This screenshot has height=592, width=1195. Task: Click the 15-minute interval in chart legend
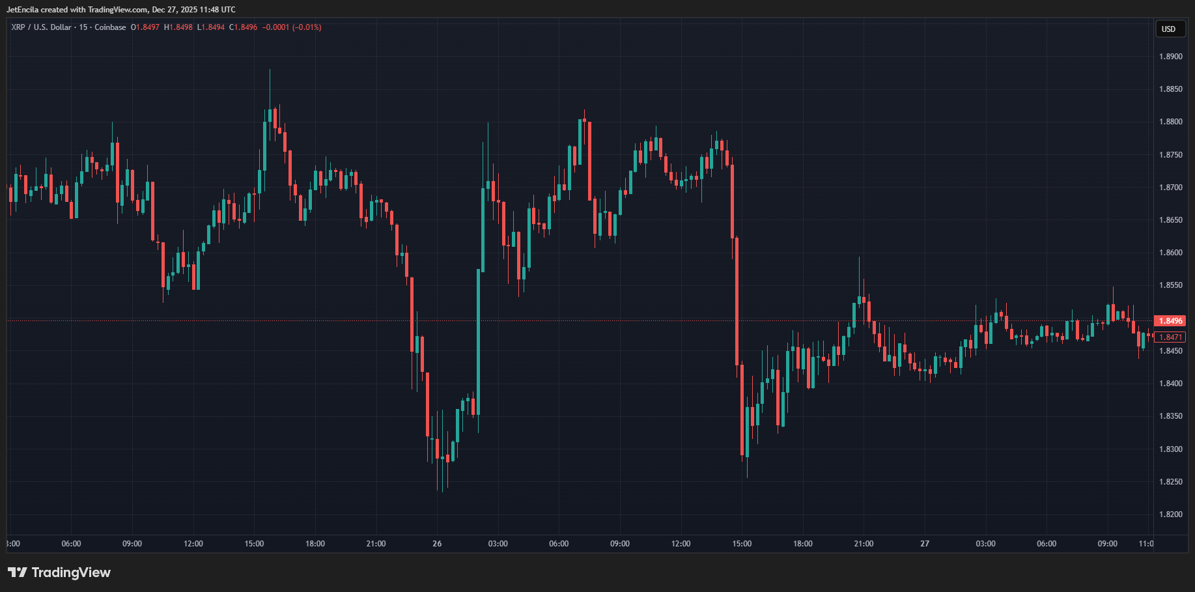coord(83,27)
